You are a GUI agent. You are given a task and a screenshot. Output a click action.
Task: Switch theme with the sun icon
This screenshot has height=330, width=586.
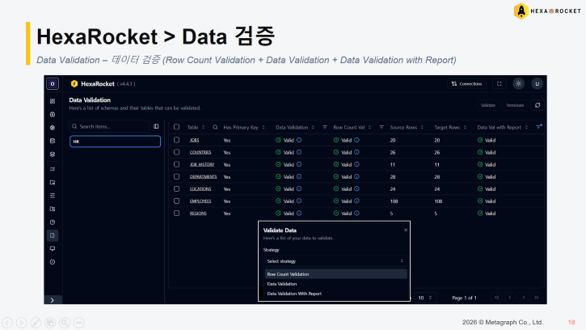518,84
